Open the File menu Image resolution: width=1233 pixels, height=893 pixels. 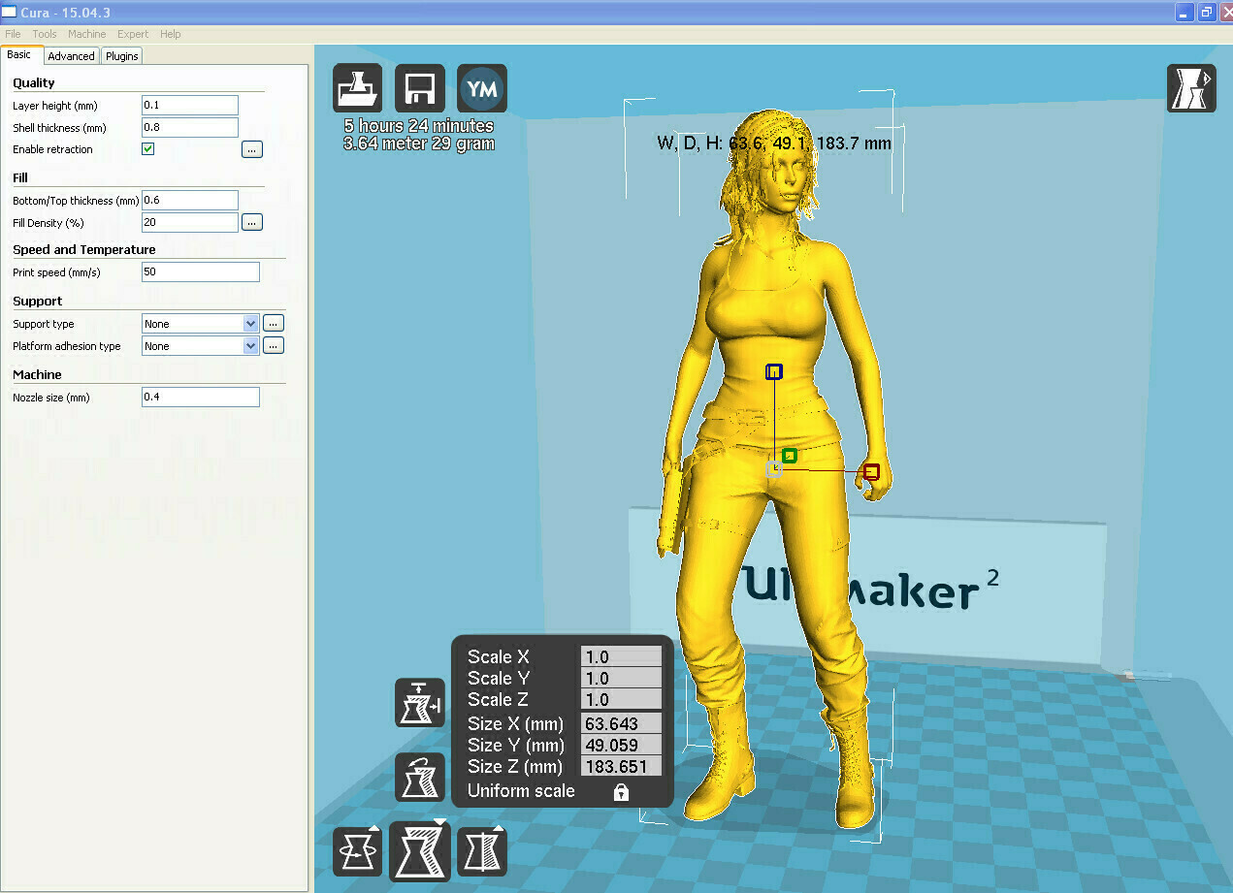pos(13,34)
